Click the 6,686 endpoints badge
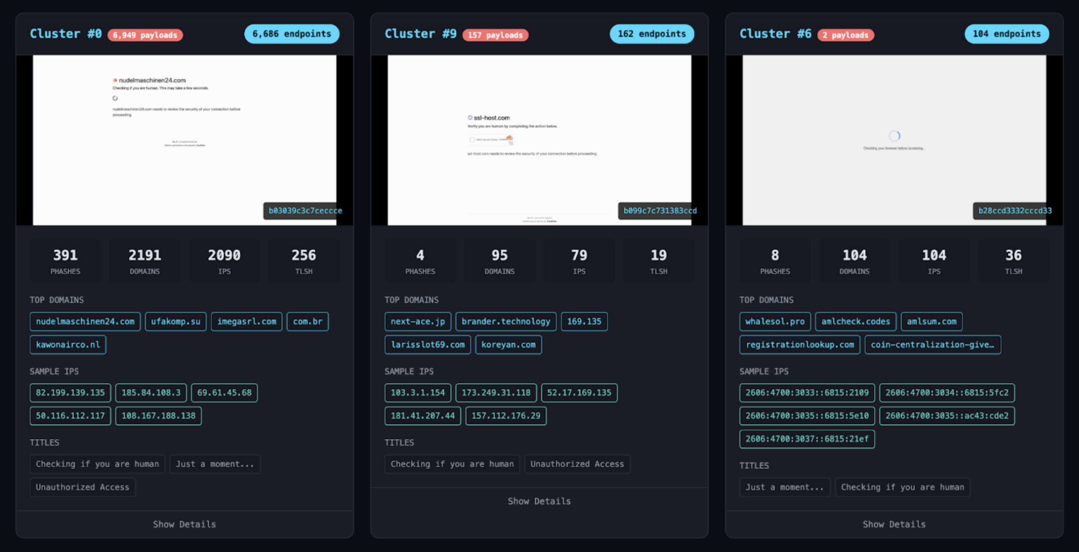Image resolution: width=1079 pixels, height=552 pixels. [292, 34]
